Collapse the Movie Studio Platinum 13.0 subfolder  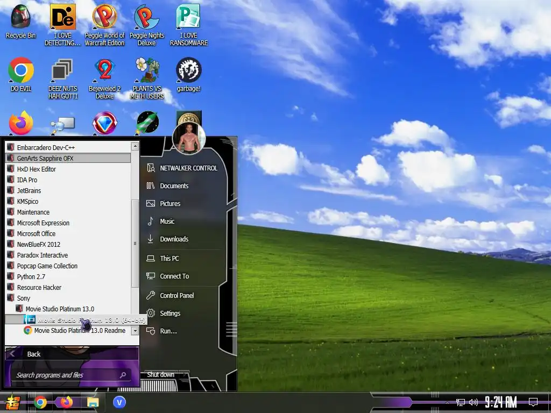[x=68, y=309]
